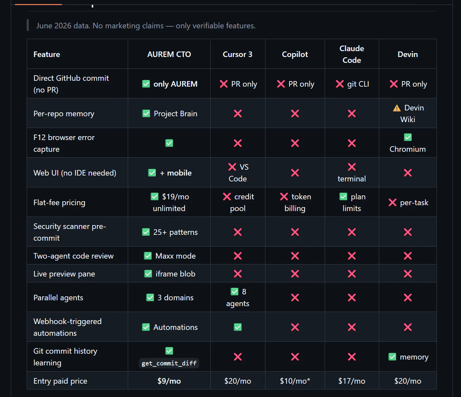Click the "AUREM CTO" column header
The height and width of the screenshot is (397, 461).
[x=169, y=54]
